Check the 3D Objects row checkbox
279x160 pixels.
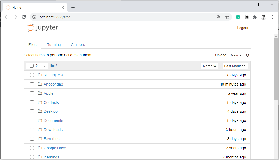click(32, 75)
